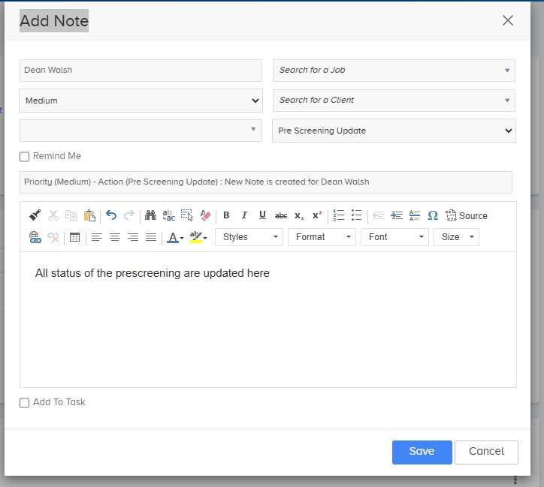
Task: Toggle Source view in editor
Action: (x=466, y=215)
